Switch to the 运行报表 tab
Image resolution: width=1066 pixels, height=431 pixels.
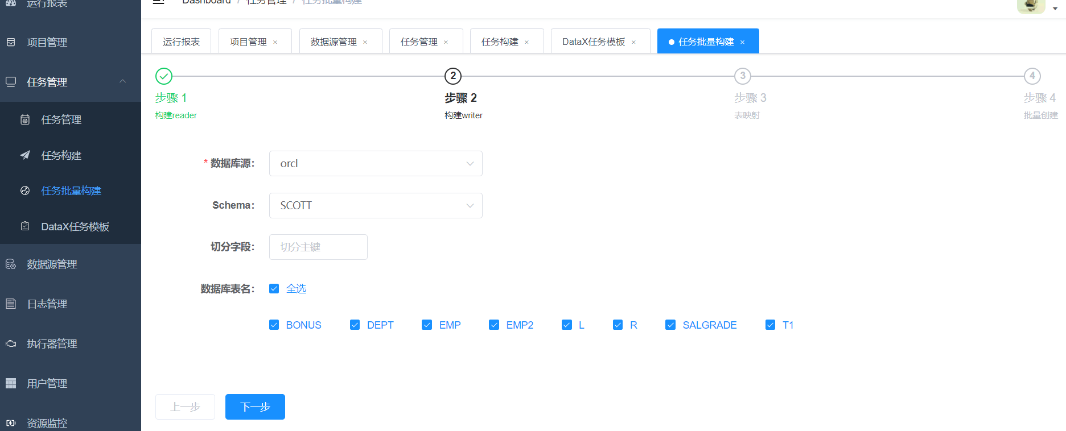tap(182, 42)
